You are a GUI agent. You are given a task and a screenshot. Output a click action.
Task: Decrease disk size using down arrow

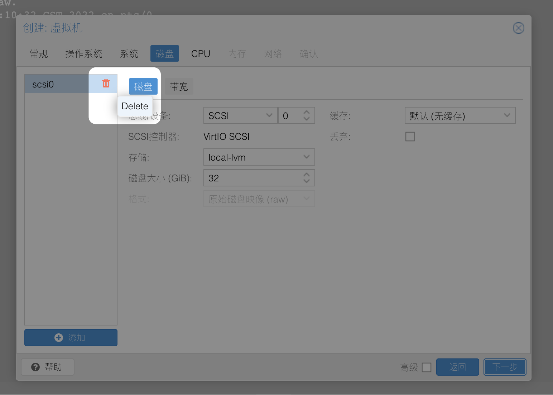(307, 181)
